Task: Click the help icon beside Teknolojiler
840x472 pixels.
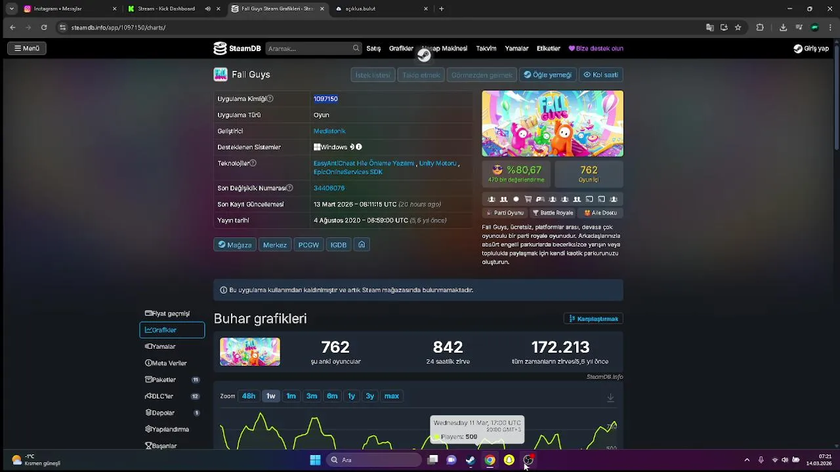Action: pos(253,163)
